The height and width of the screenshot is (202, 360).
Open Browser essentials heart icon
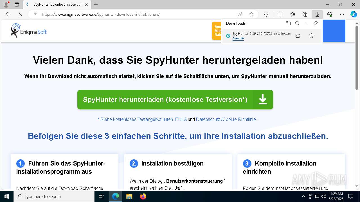click(x=330, y=14)
